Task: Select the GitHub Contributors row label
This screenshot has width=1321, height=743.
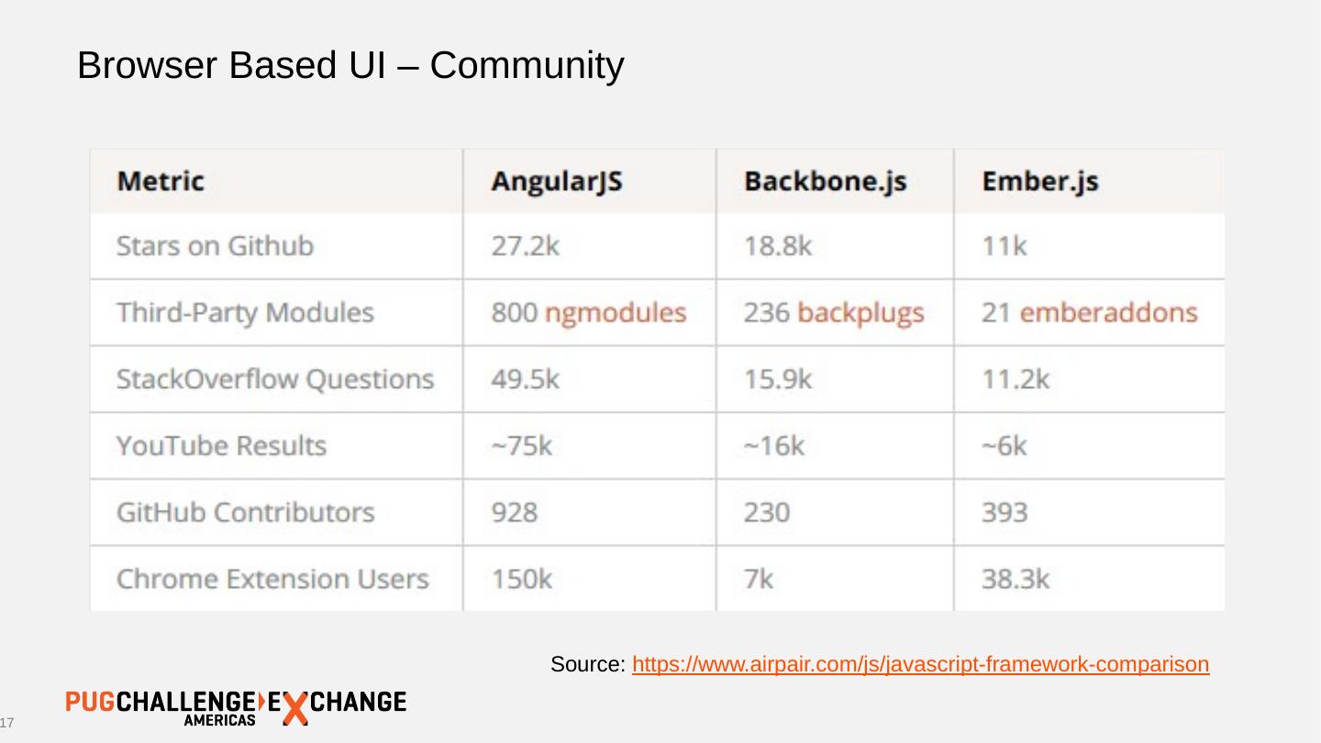Action: click(x=245, y=512)
